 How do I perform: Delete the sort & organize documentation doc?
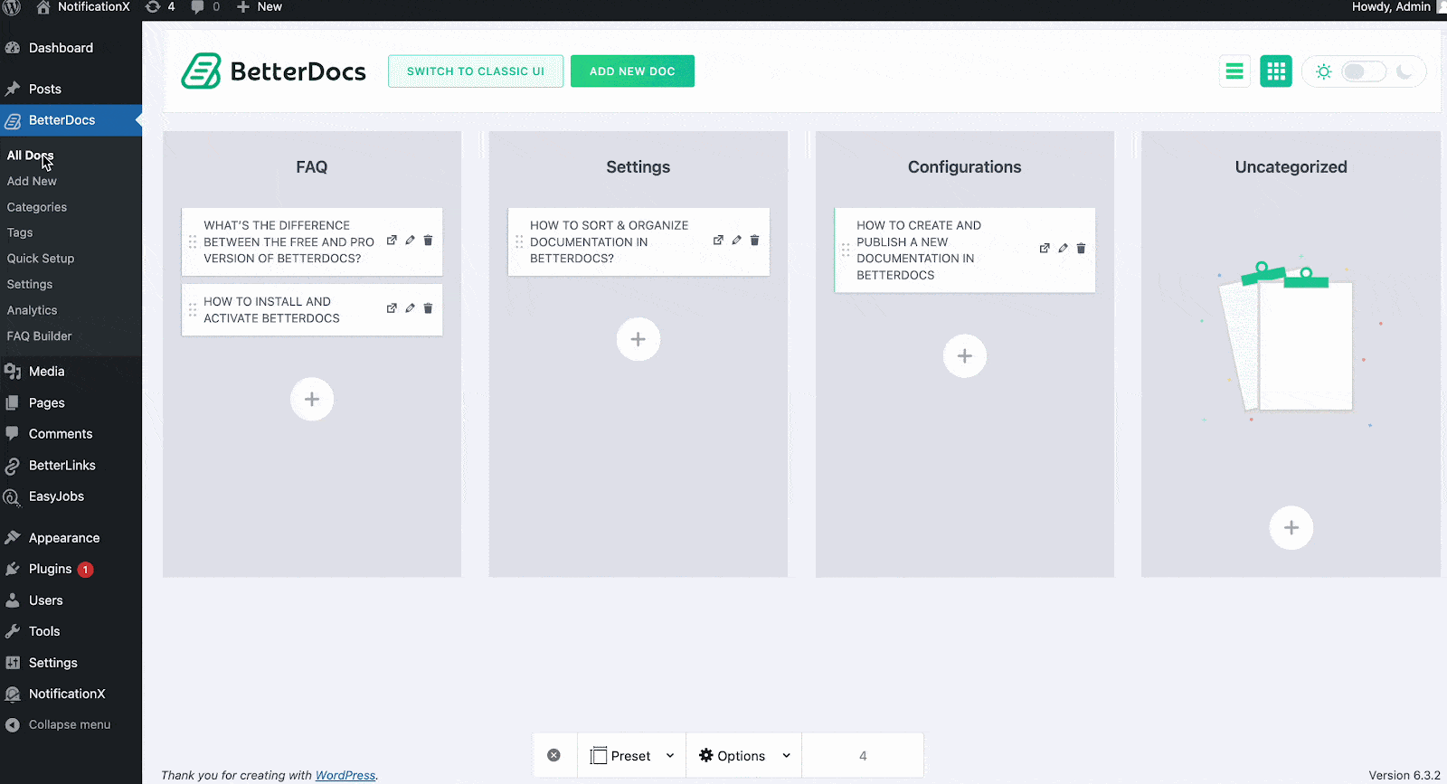[754, 241]
